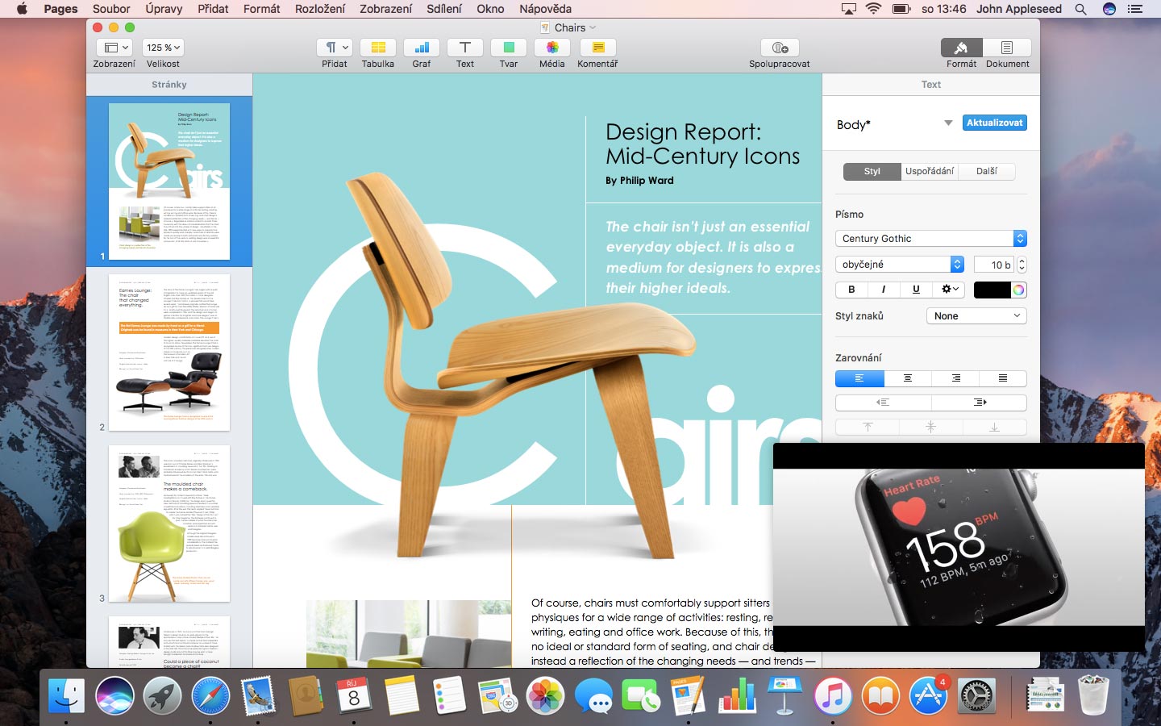Screen dimensions: 1161x726
Task: Click the Aktualizovat button
Action: [995, 123]
